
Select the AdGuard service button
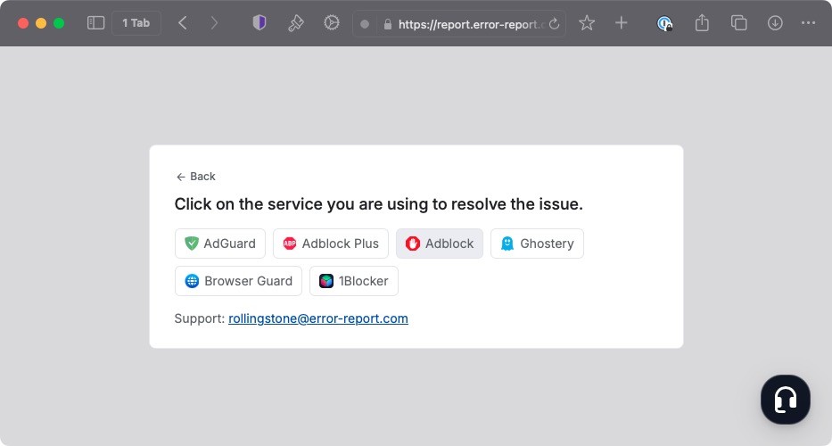(x=220, y=244)
